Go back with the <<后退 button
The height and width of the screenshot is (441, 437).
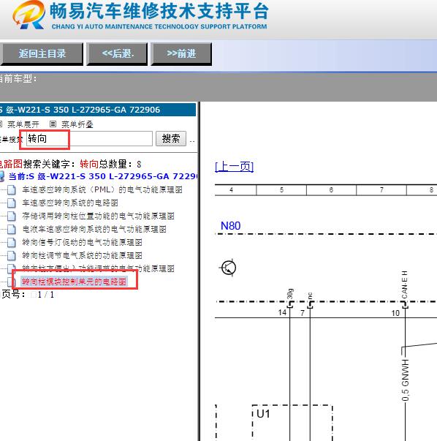[x=118, y=53]
